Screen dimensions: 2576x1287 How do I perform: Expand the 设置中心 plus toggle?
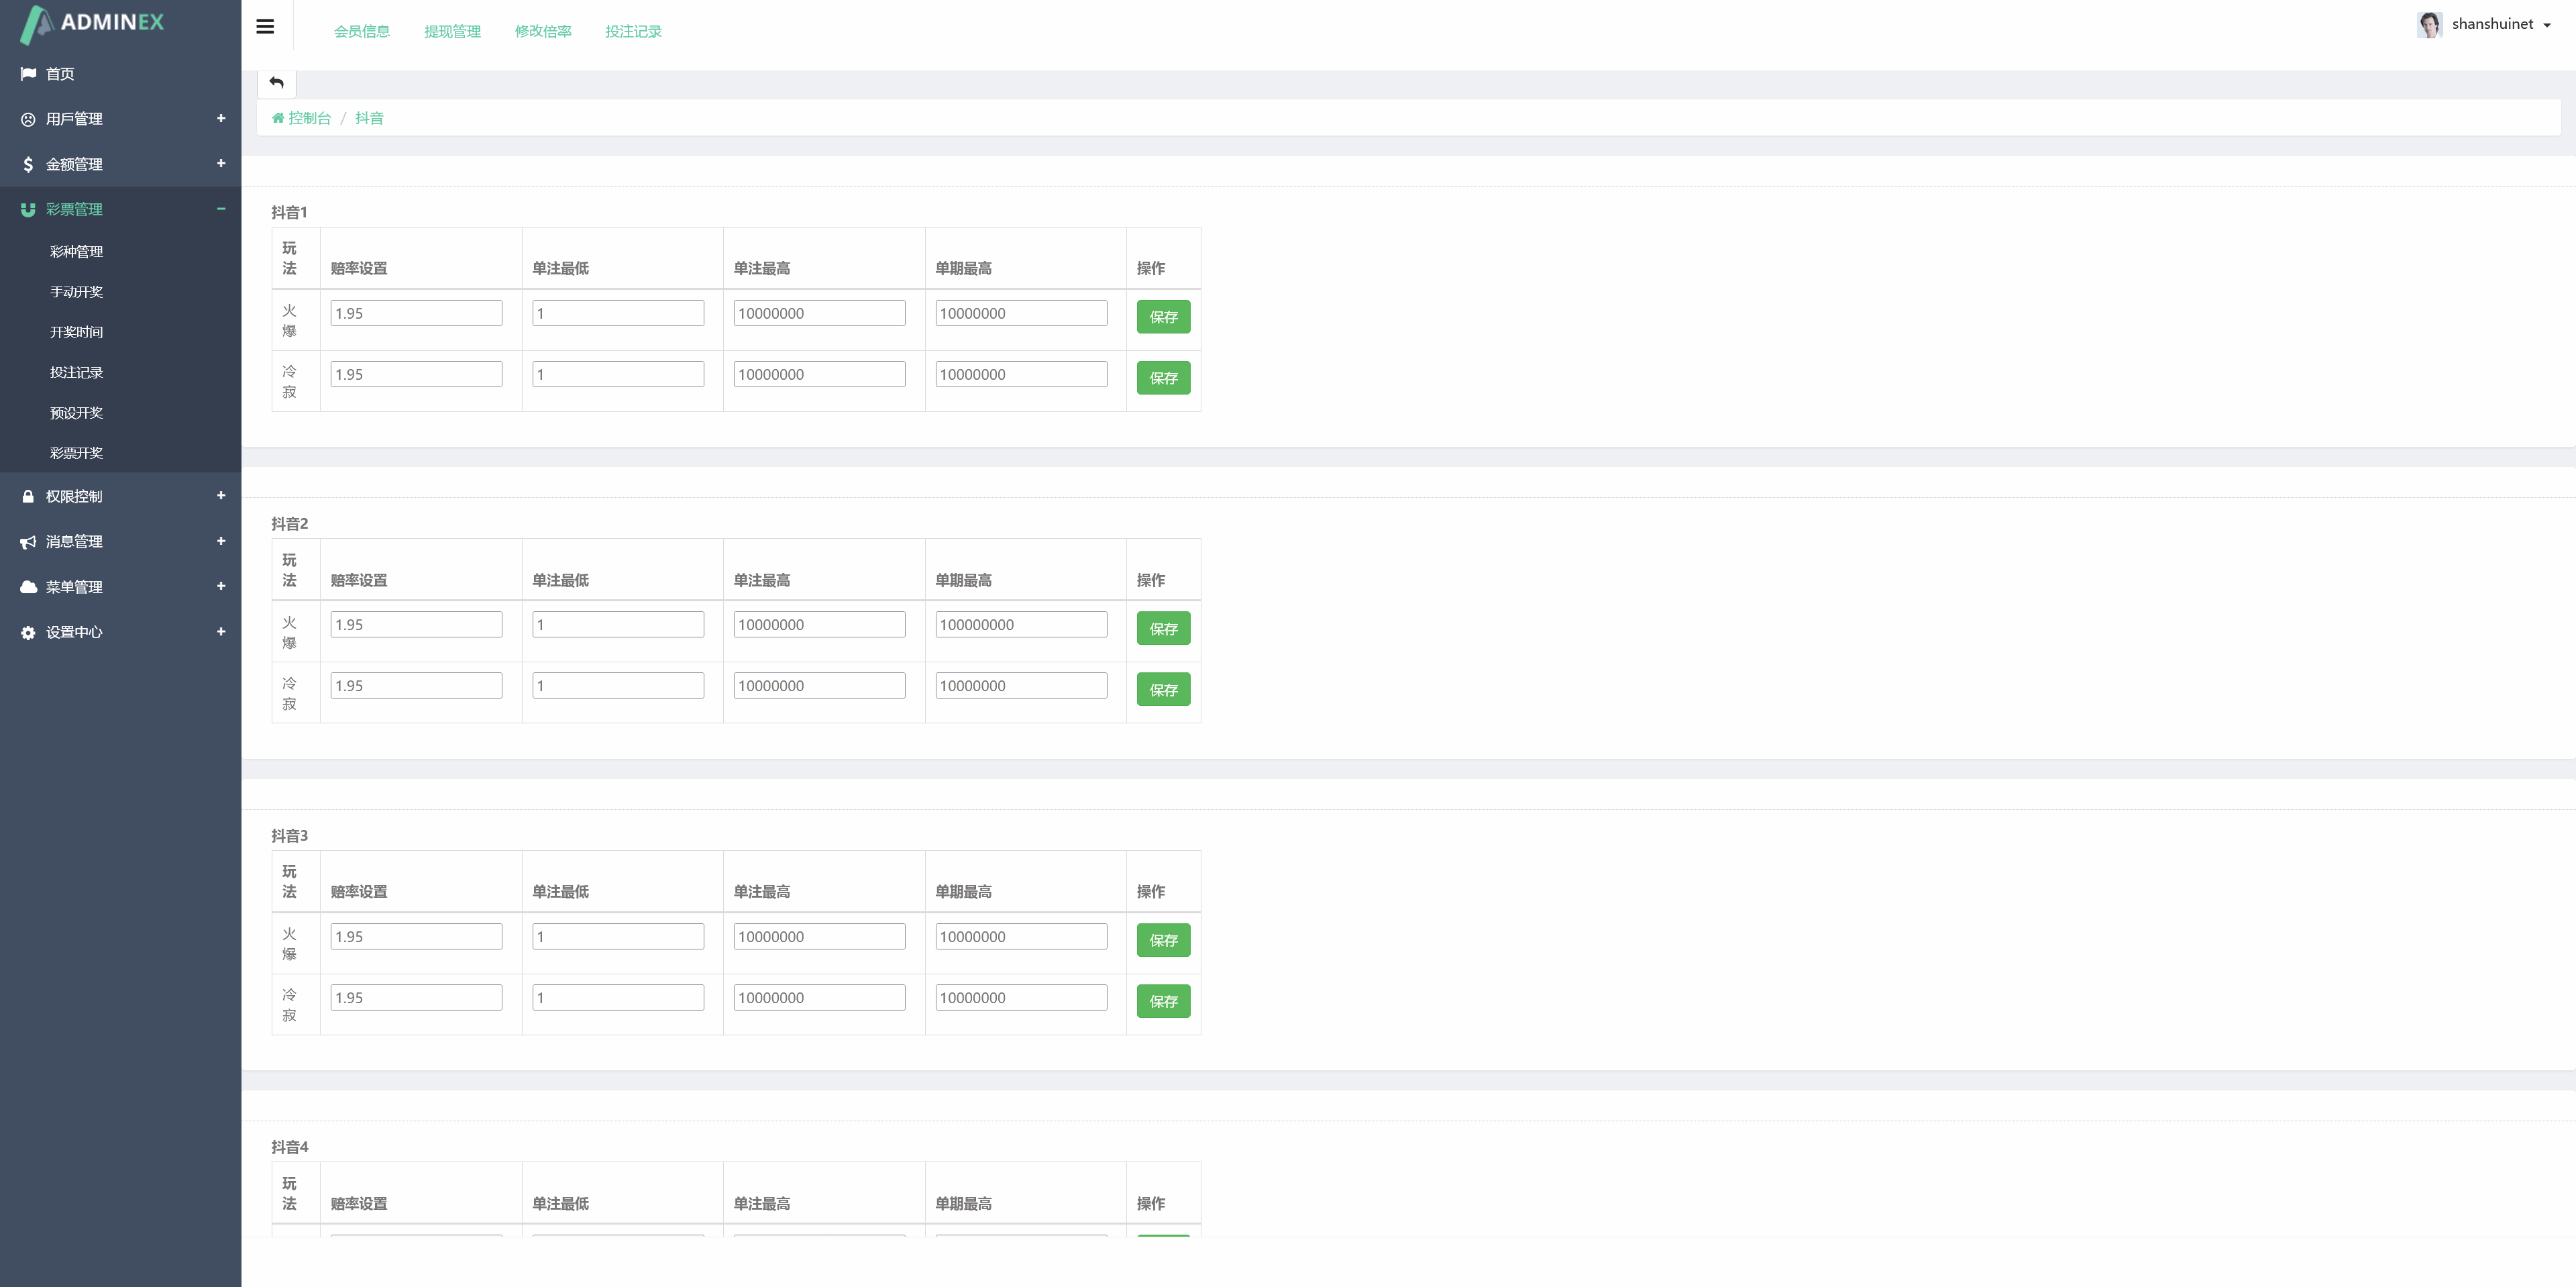click(x=221, y=631)
